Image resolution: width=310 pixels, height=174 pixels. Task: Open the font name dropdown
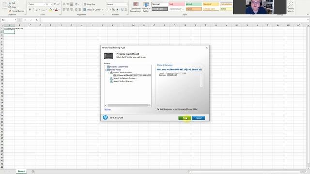pyautogui.click(x=45, y=4)
